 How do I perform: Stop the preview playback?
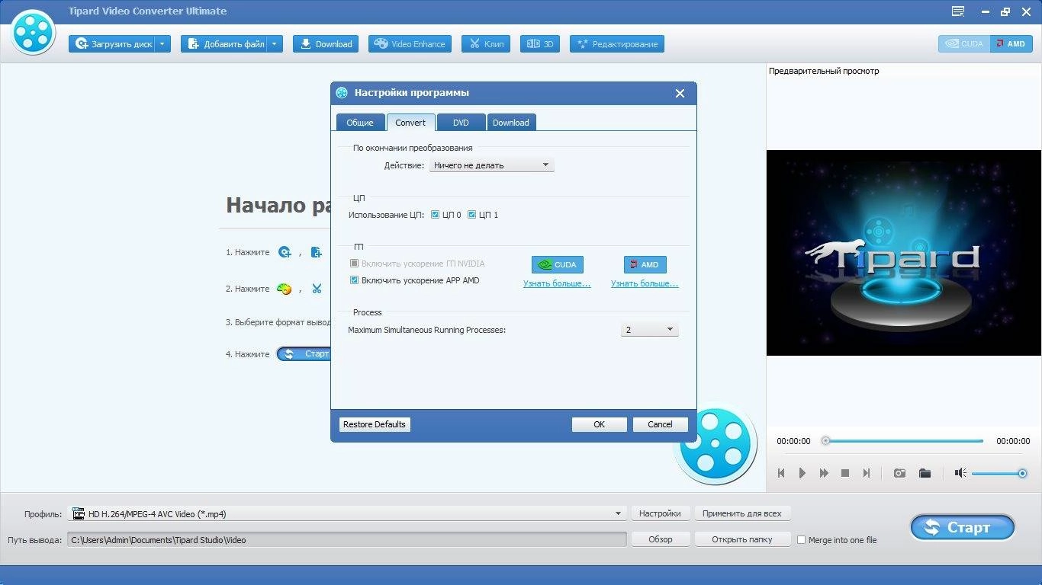845,473
